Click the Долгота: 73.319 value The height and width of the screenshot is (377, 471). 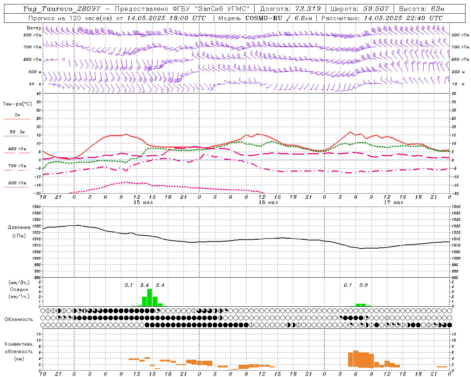click(290, 9)
